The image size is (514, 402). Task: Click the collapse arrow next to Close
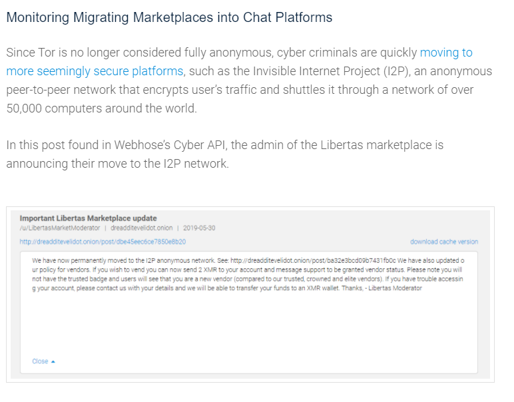pyautogui.click(x=53, y=361)
